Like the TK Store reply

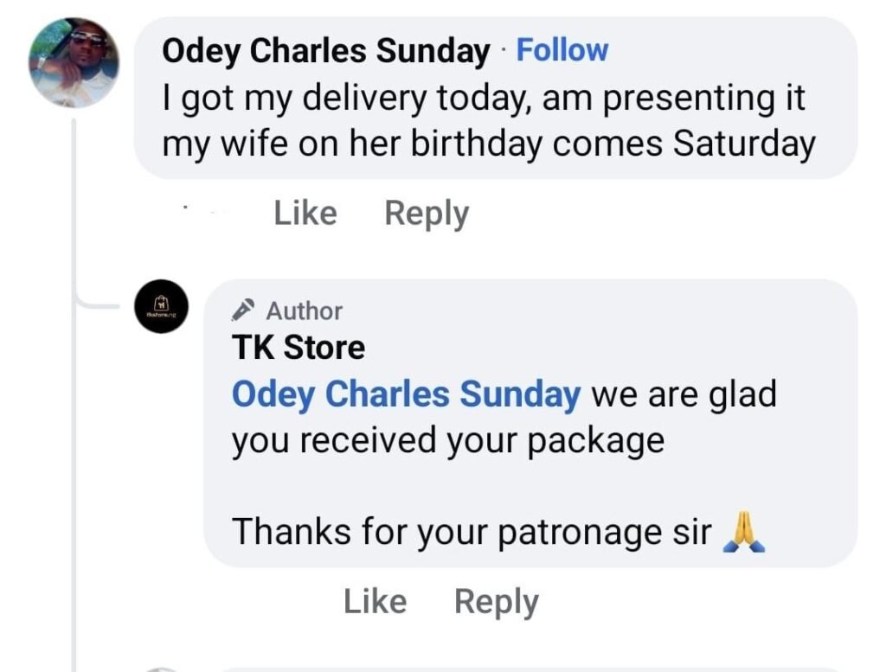(375, 602)
